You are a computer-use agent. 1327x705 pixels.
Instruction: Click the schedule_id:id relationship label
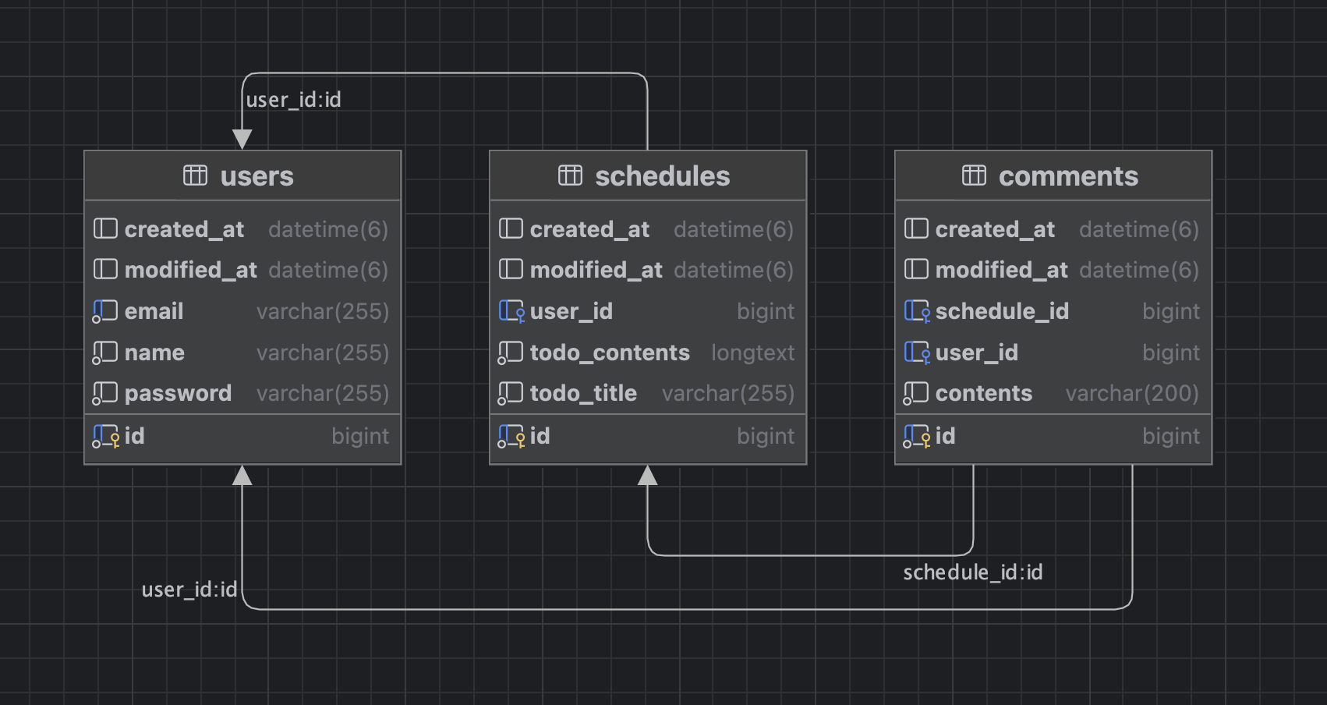point(973,572)
